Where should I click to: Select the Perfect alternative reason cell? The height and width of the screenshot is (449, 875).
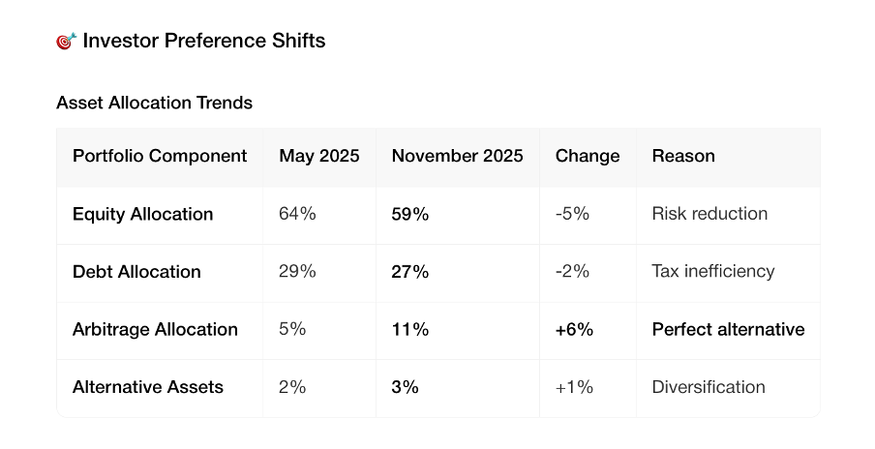tap(728, 329)
